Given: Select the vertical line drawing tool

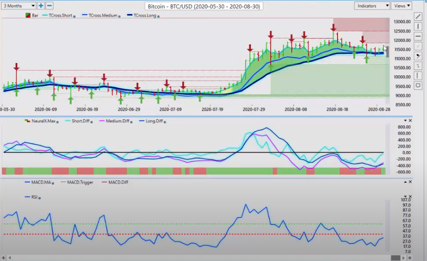Looking at the screenshot, I should pos(418,27).
